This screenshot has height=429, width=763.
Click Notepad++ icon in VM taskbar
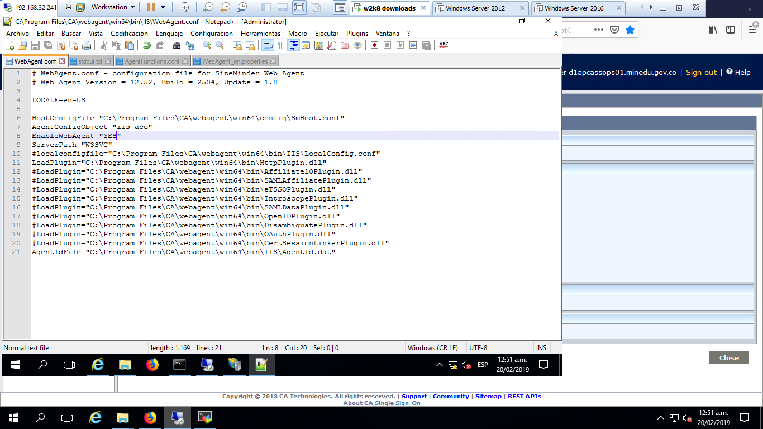[x=261, y=365]
